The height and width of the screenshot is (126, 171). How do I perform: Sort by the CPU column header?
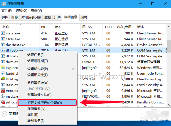[108, 27]
